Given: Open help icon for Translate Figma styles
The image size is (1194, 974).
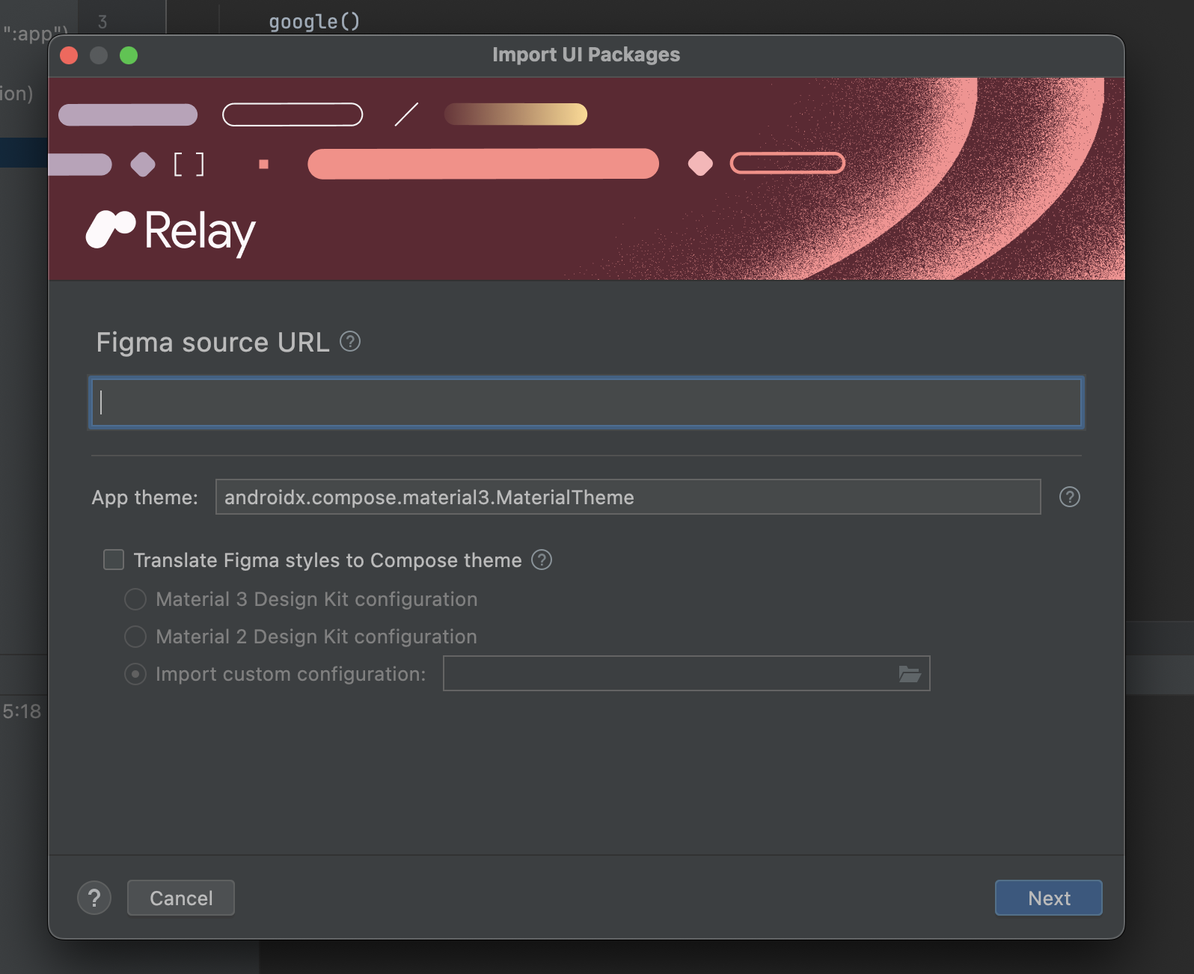Looking at the screenshot, I should [542, 560].
